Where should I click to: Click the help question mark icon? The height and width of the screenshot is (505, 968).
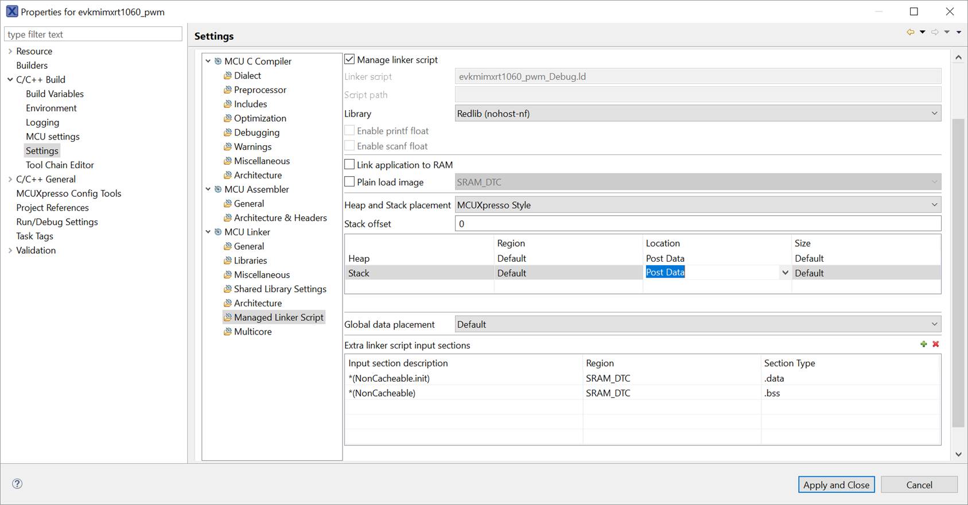point(18,484)
